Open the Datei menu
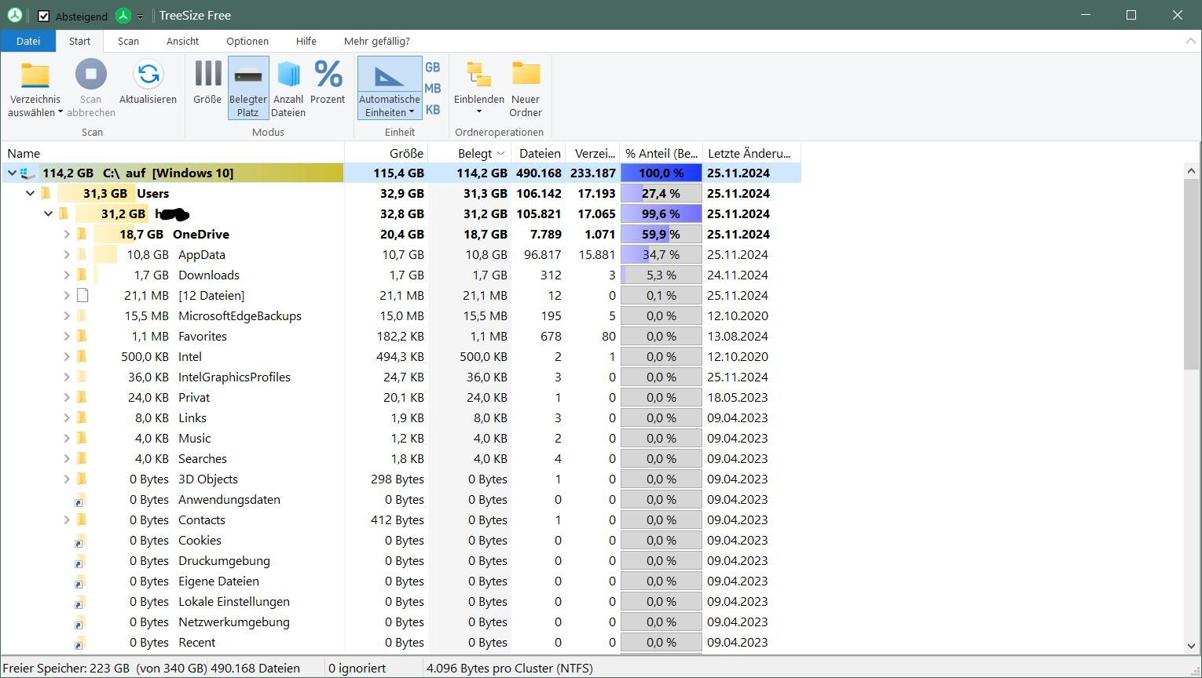Screen dimensions: 1202x678 [x=28, y=41]
